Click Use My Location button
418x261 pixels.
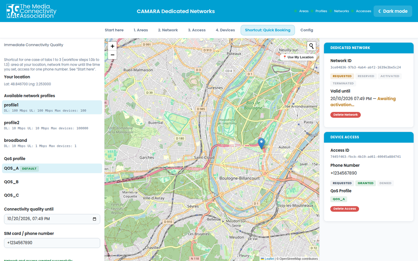(x=298, y=57)
